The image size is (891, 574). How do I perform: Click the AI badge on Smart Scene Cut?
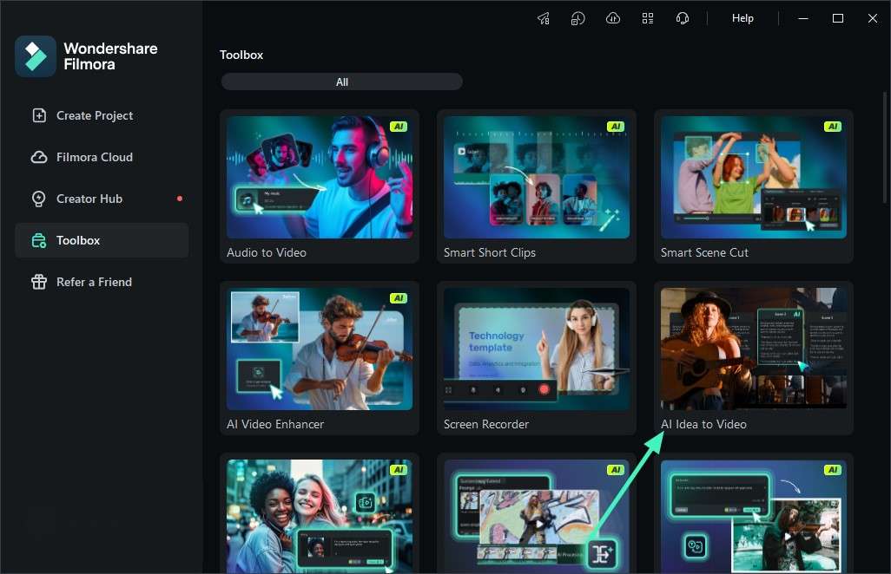833,127
